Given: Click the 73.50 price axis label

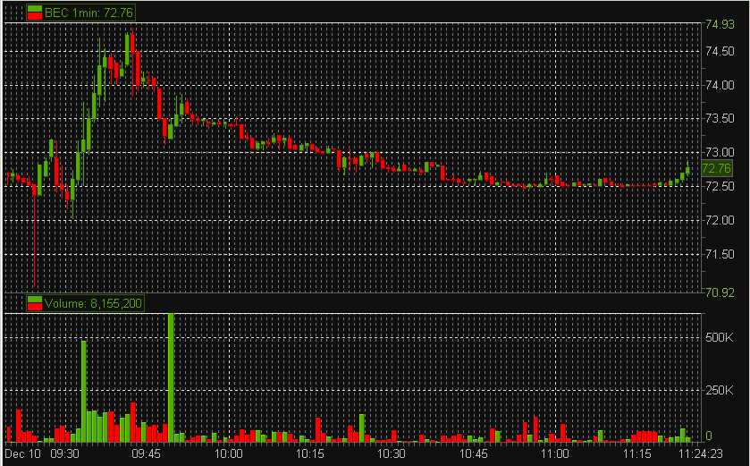Looking at the screenshot, I should click(720, 119).
